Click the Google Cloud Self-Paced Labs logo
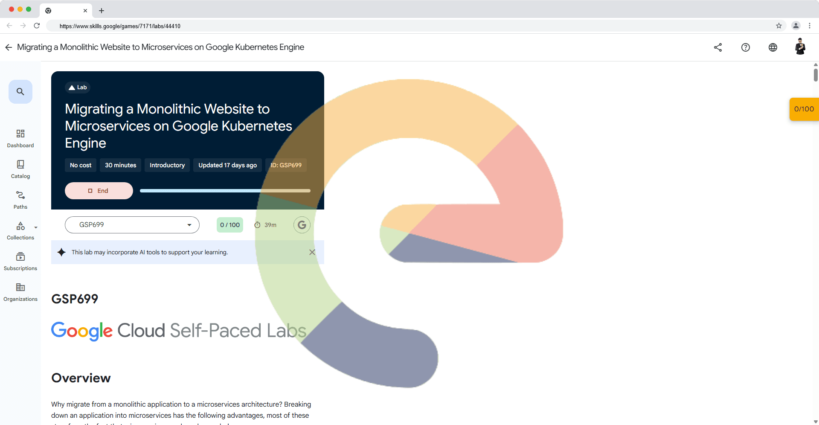The image size is (819, 425). click(179, 331)
